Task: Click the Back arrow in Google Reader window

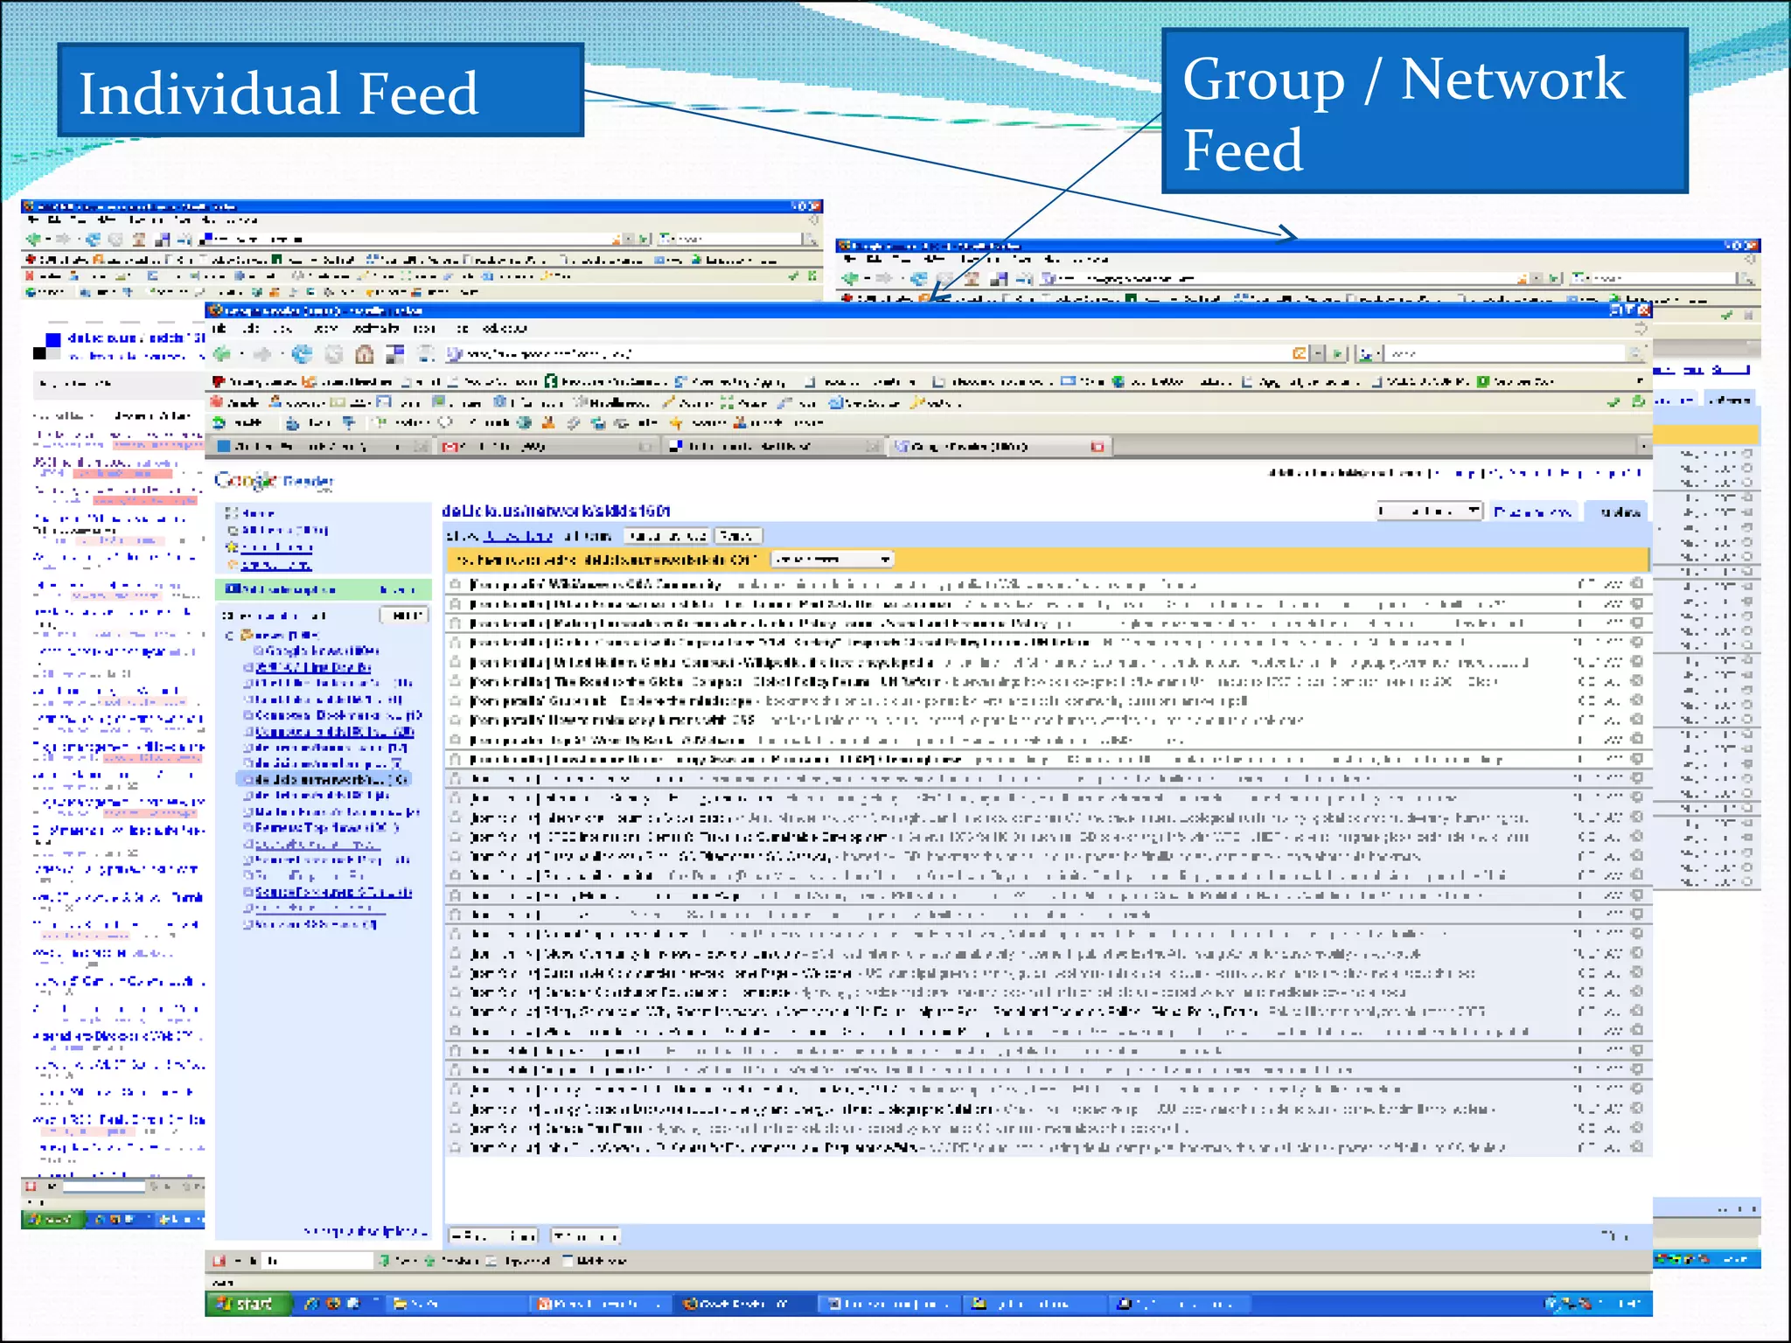Action: 222,354
